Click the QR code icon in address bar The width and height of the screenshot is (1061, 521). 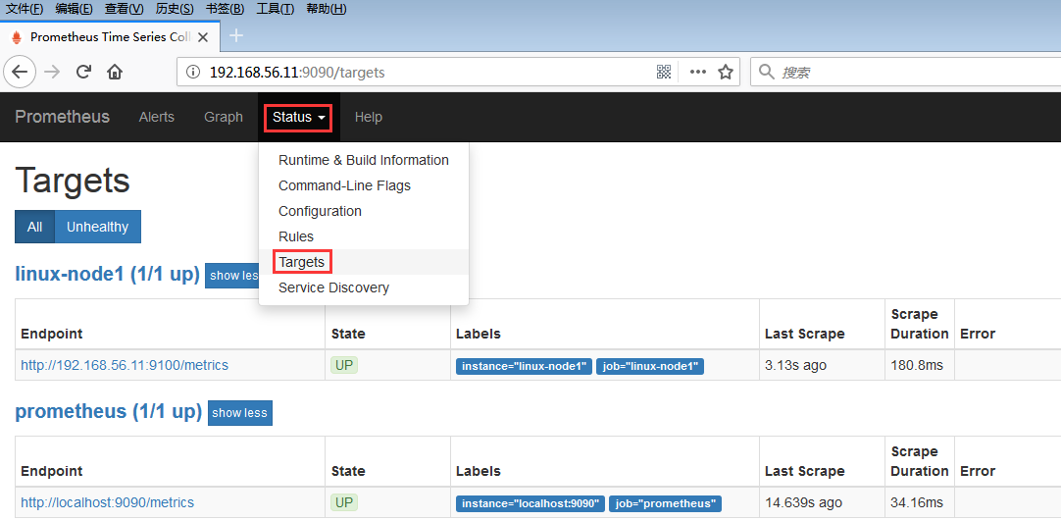[x=664, y=72]
